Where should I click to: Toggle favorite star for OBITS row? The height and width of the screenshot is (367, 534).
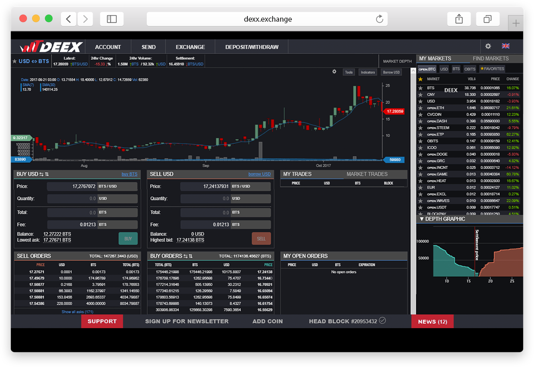pos(420,141)
